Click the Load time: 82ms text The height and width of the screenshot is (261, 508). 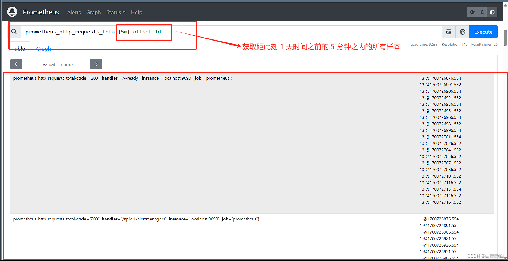[x=424, y=44]
